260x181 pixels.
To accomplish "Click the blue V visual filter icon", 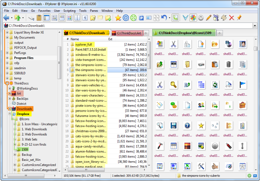I will coord(185,18).
